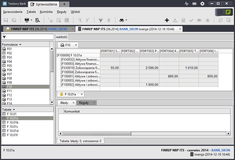Sort the Formularze list header
This screenshot has width=235, height=160.
click(25, 44)
